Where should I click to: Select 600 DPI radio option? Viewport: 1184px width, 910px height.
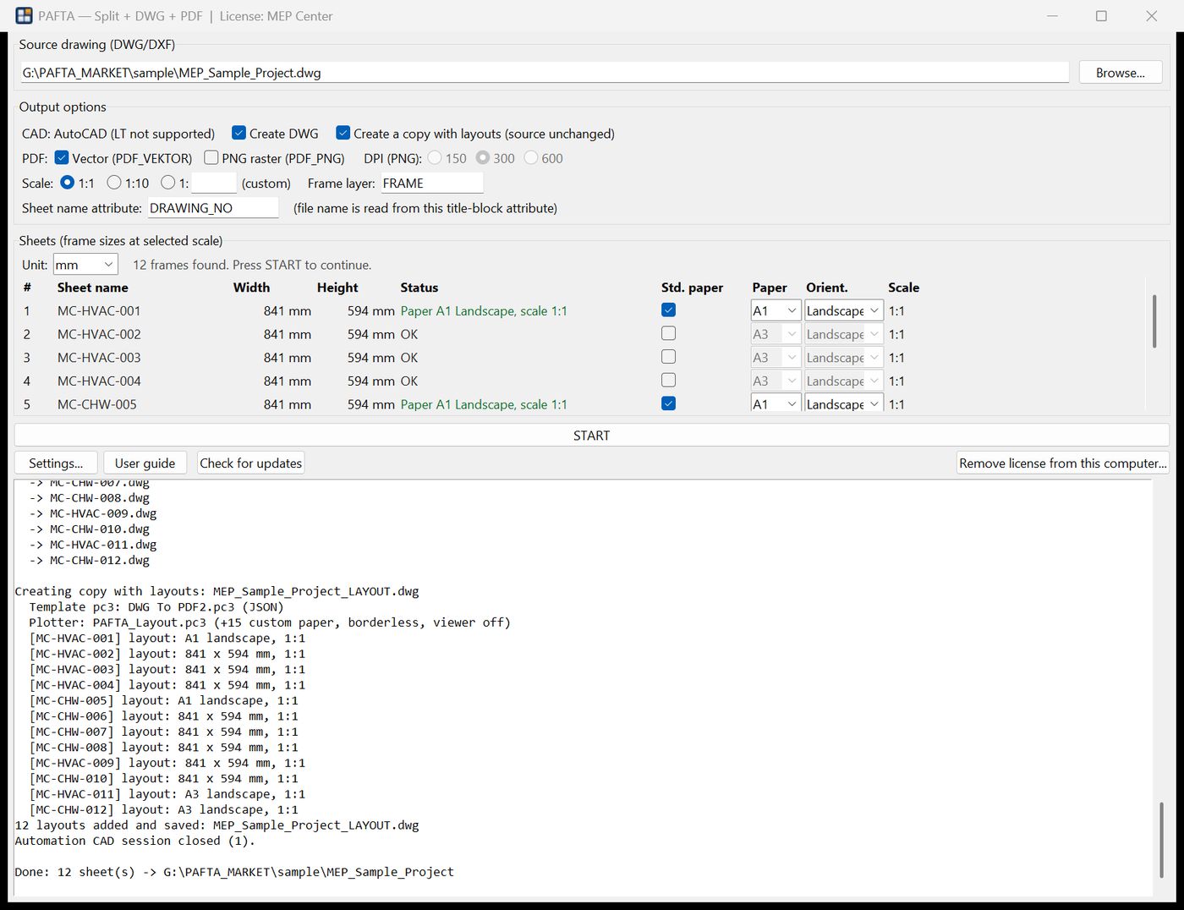point(531,157)
